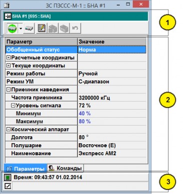Click the Время: 09:43:57 01.02.2014 status text

(x=48, y=177)
